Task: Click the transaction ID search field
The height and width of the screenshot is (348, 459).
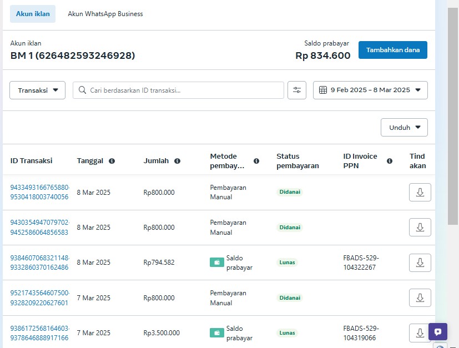Action: point(183,90)
